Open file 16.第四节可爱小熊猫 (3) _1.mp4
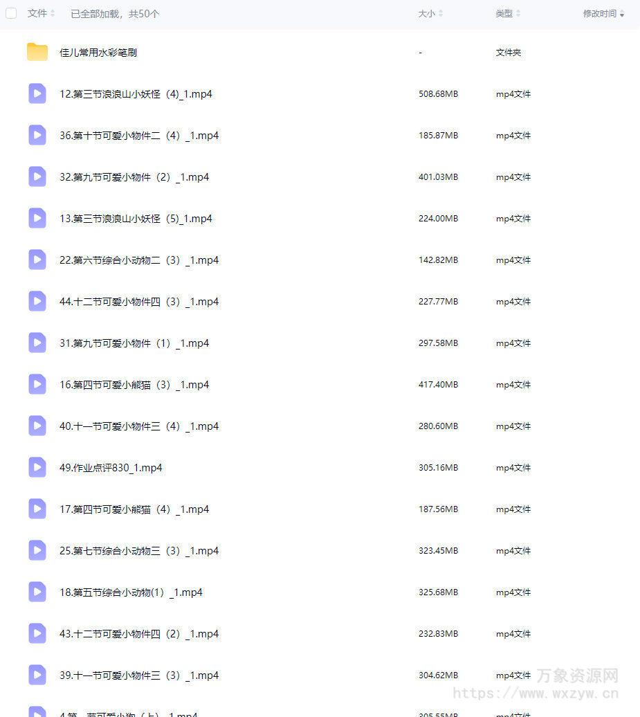Image resolution: width=640 pixels, height=717 pixels. coord(134,385)
